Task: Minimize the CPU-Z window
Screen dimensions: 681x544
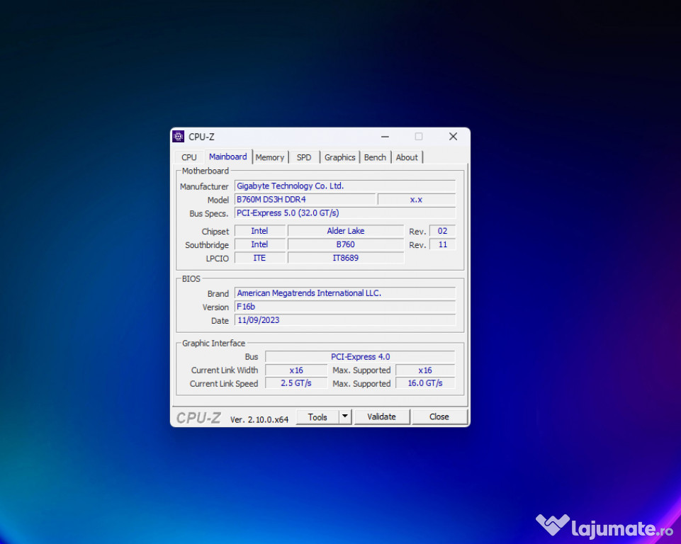Action: (x=385, y=137)
